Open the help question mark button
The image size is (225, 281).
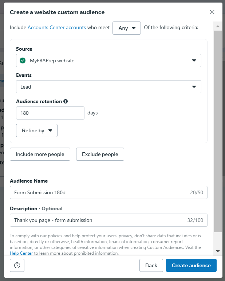(17, 265)
